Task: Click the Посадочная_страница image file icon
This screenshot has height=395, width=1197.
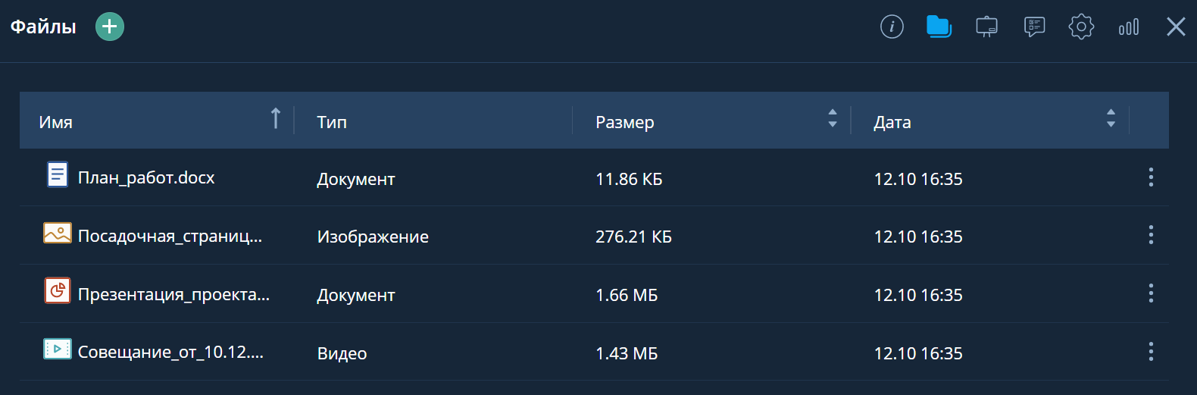Action: click(x=58, y=233)
